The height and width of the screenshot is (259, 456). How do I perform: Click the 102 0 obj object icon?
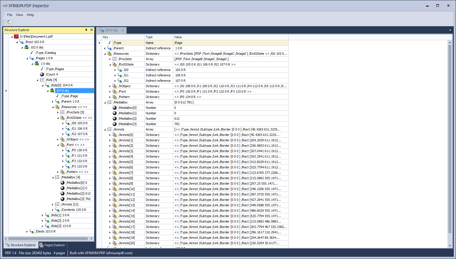[x=27, y=47]
